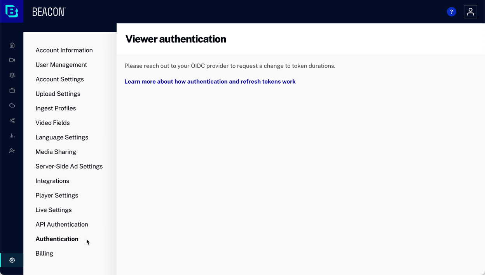The height and width of the screenshot is (275, 485).
Task: Select API Authentication menu item
Action: (x=62, y=225)
